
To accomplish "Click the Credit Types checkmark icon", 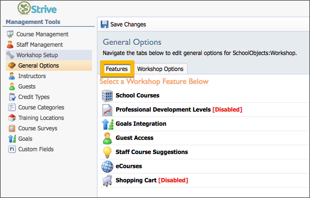I will [x=12, y=97].
